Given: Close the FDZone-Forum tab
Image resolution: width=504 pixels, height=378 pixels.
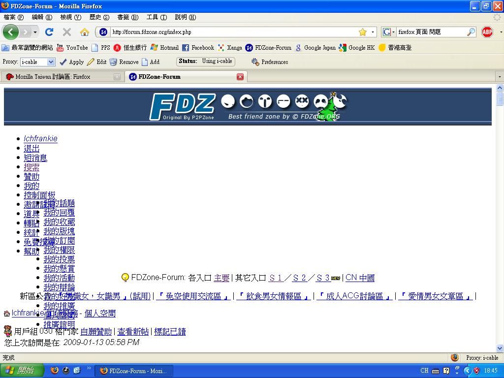Looking at the screenshot, I should coord(240,77).
